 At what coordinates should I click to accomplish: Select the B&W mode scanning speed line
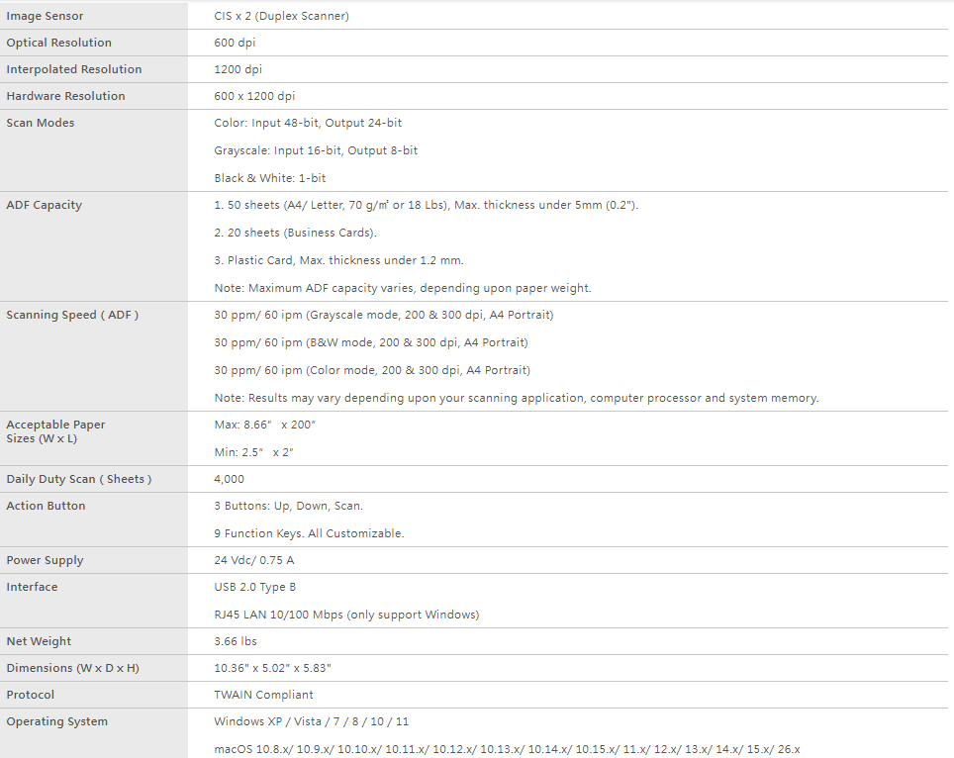coord(371,342)
